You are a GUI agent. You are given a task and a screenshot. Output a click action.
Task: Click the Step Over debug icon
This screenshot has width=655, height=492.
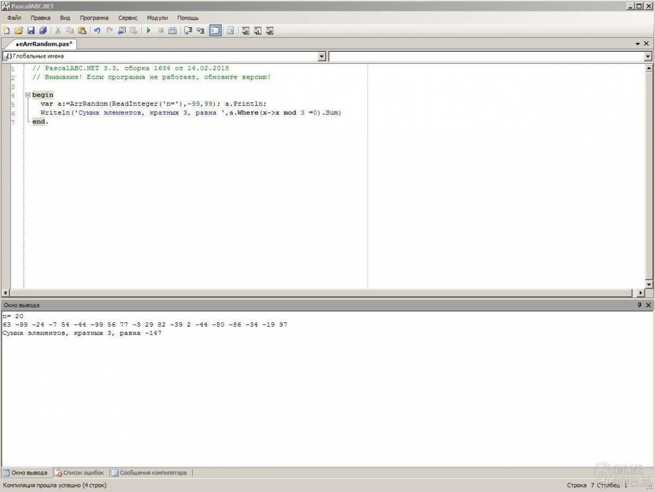coord(188,31)
